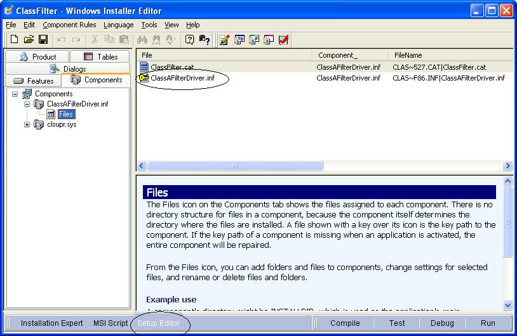Screen dimensions: 517x336
Task: Click the Test button
Action: pos(397,323)
